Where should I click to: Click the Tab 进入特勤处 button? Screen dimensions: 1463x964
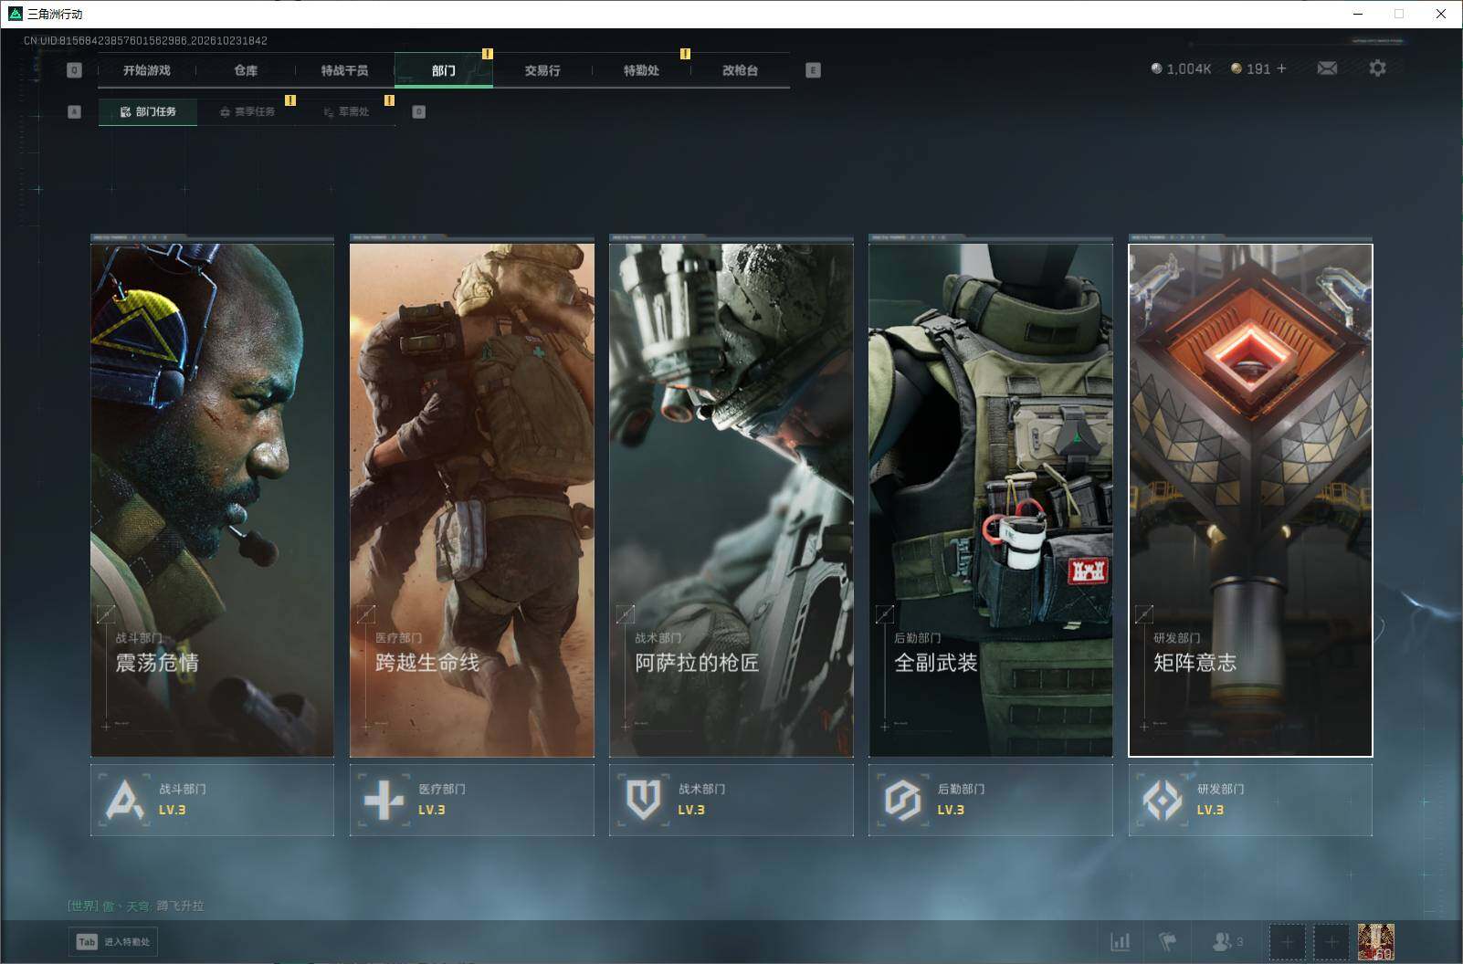pyautogui.click(x=113, y=941)
